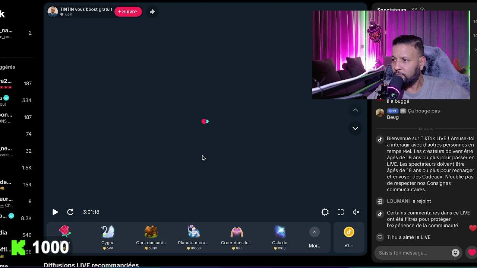Click the Beug chat comment
Viewport: 477px width, 268px height.
tap(393, 117)
